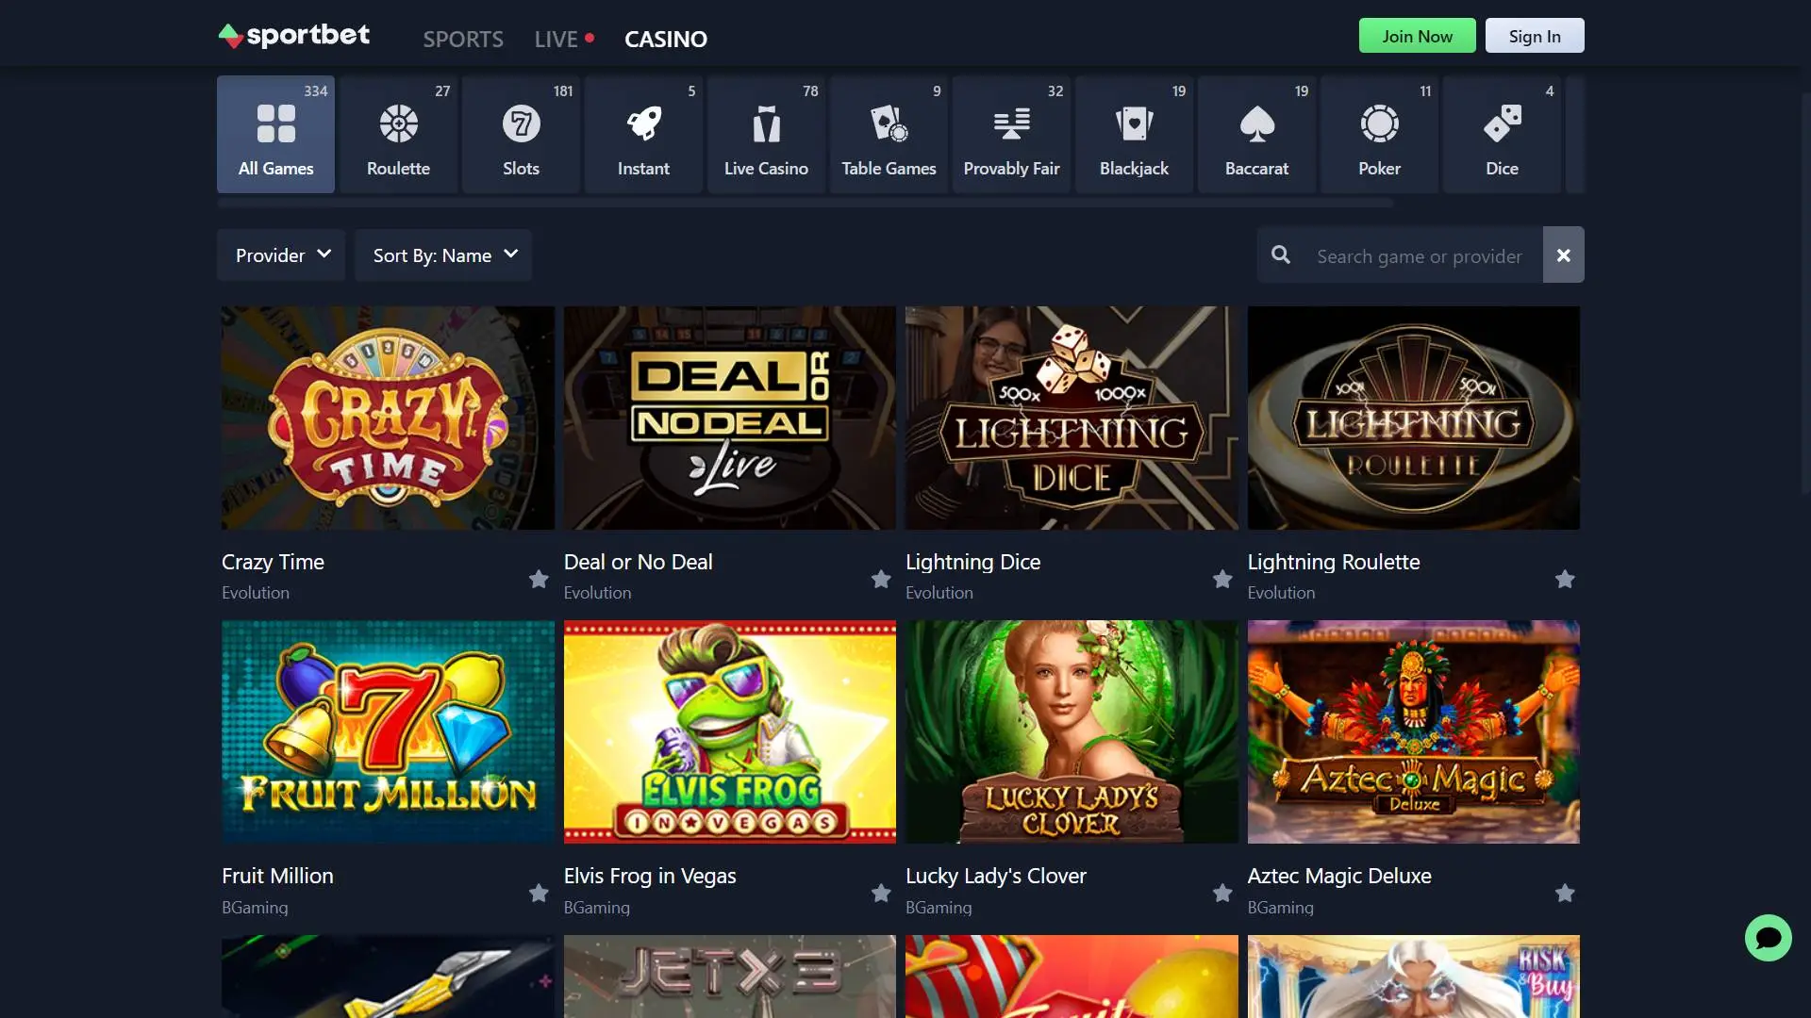Click the Join Now button
Screen dimensions: 1811x1018
[x=1417, y=36]
